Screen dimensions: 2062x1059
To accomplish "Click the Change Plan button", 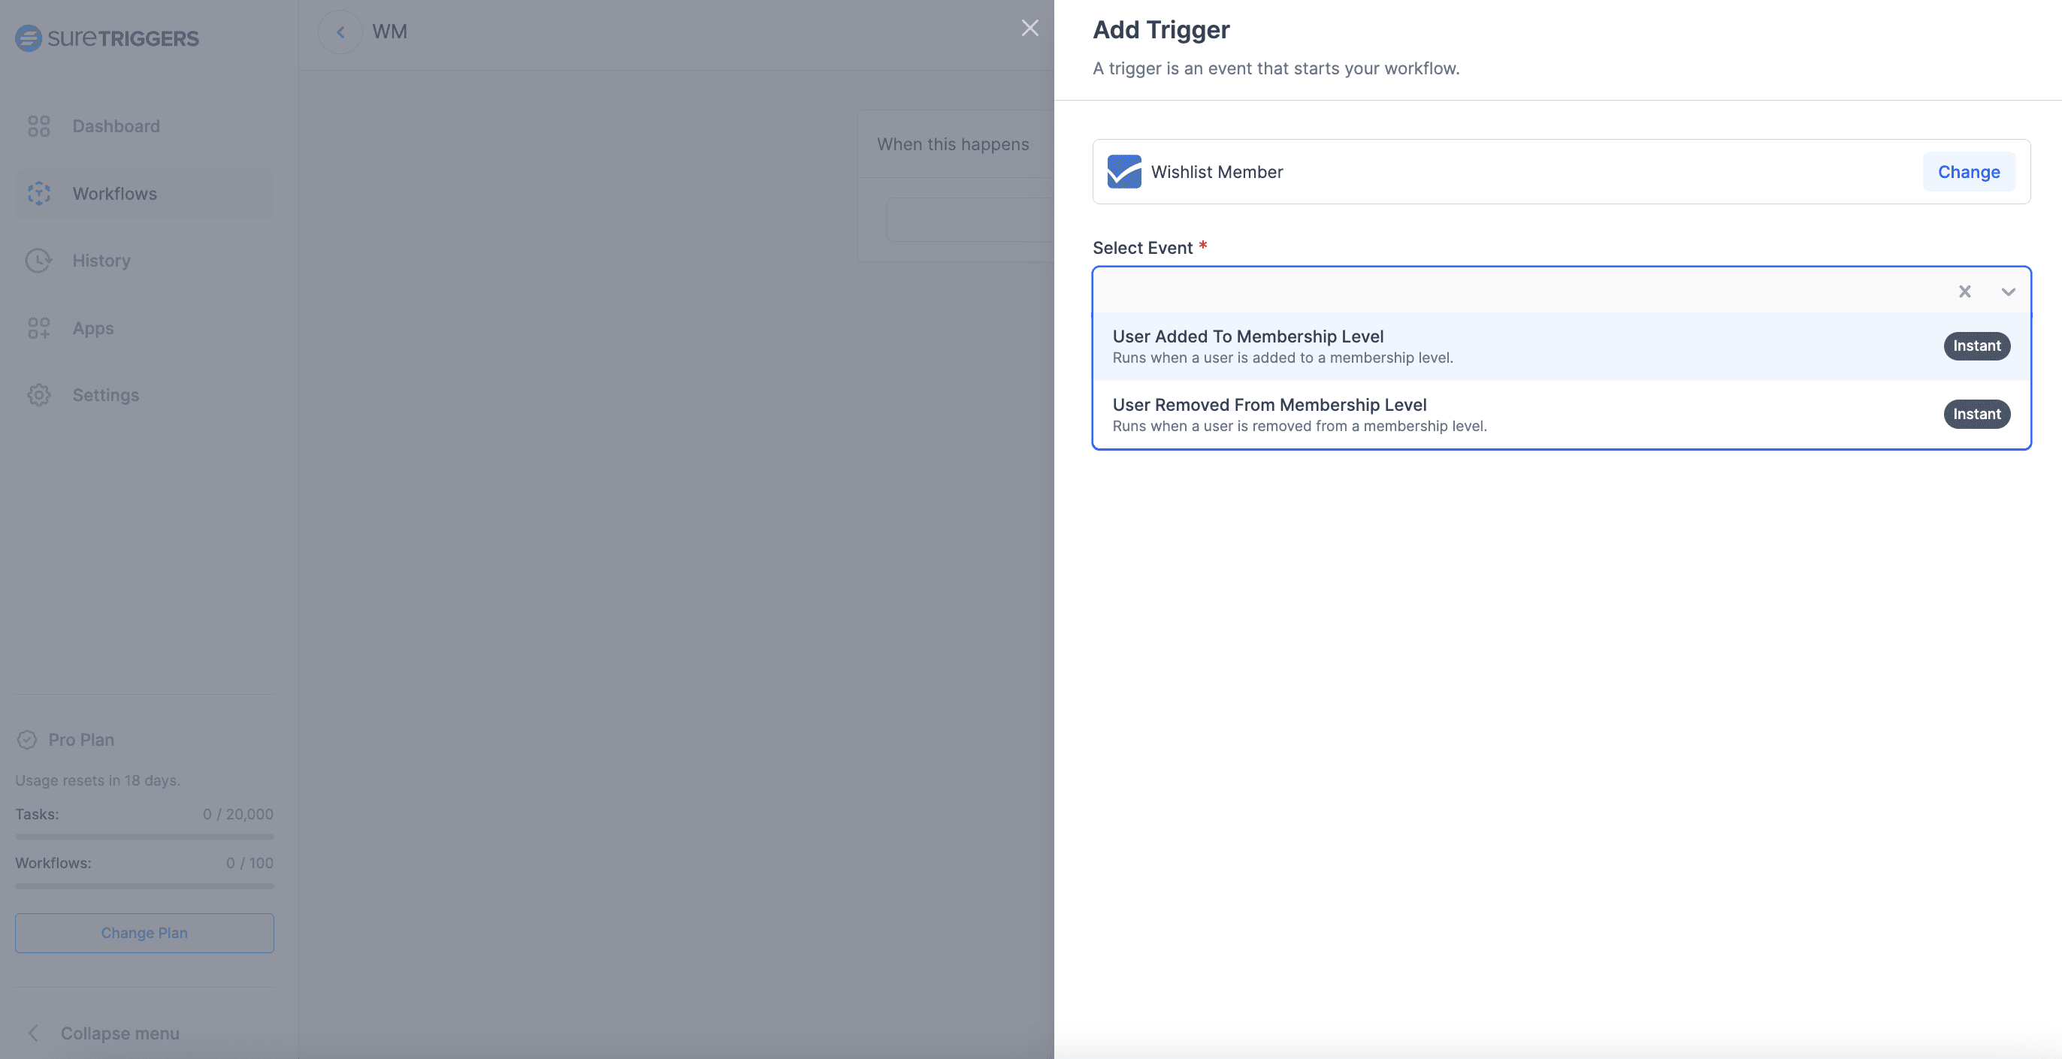I will coord(144,933).
